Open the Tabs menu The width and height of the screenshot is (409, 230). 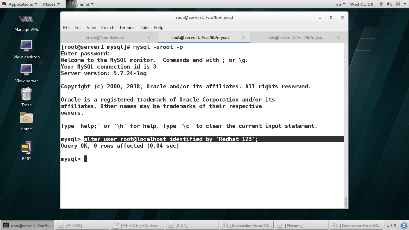click(x=145, y=28)
